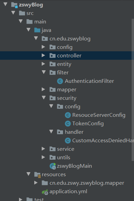
Task: Expand the mapper package
Action: [43, 89]
